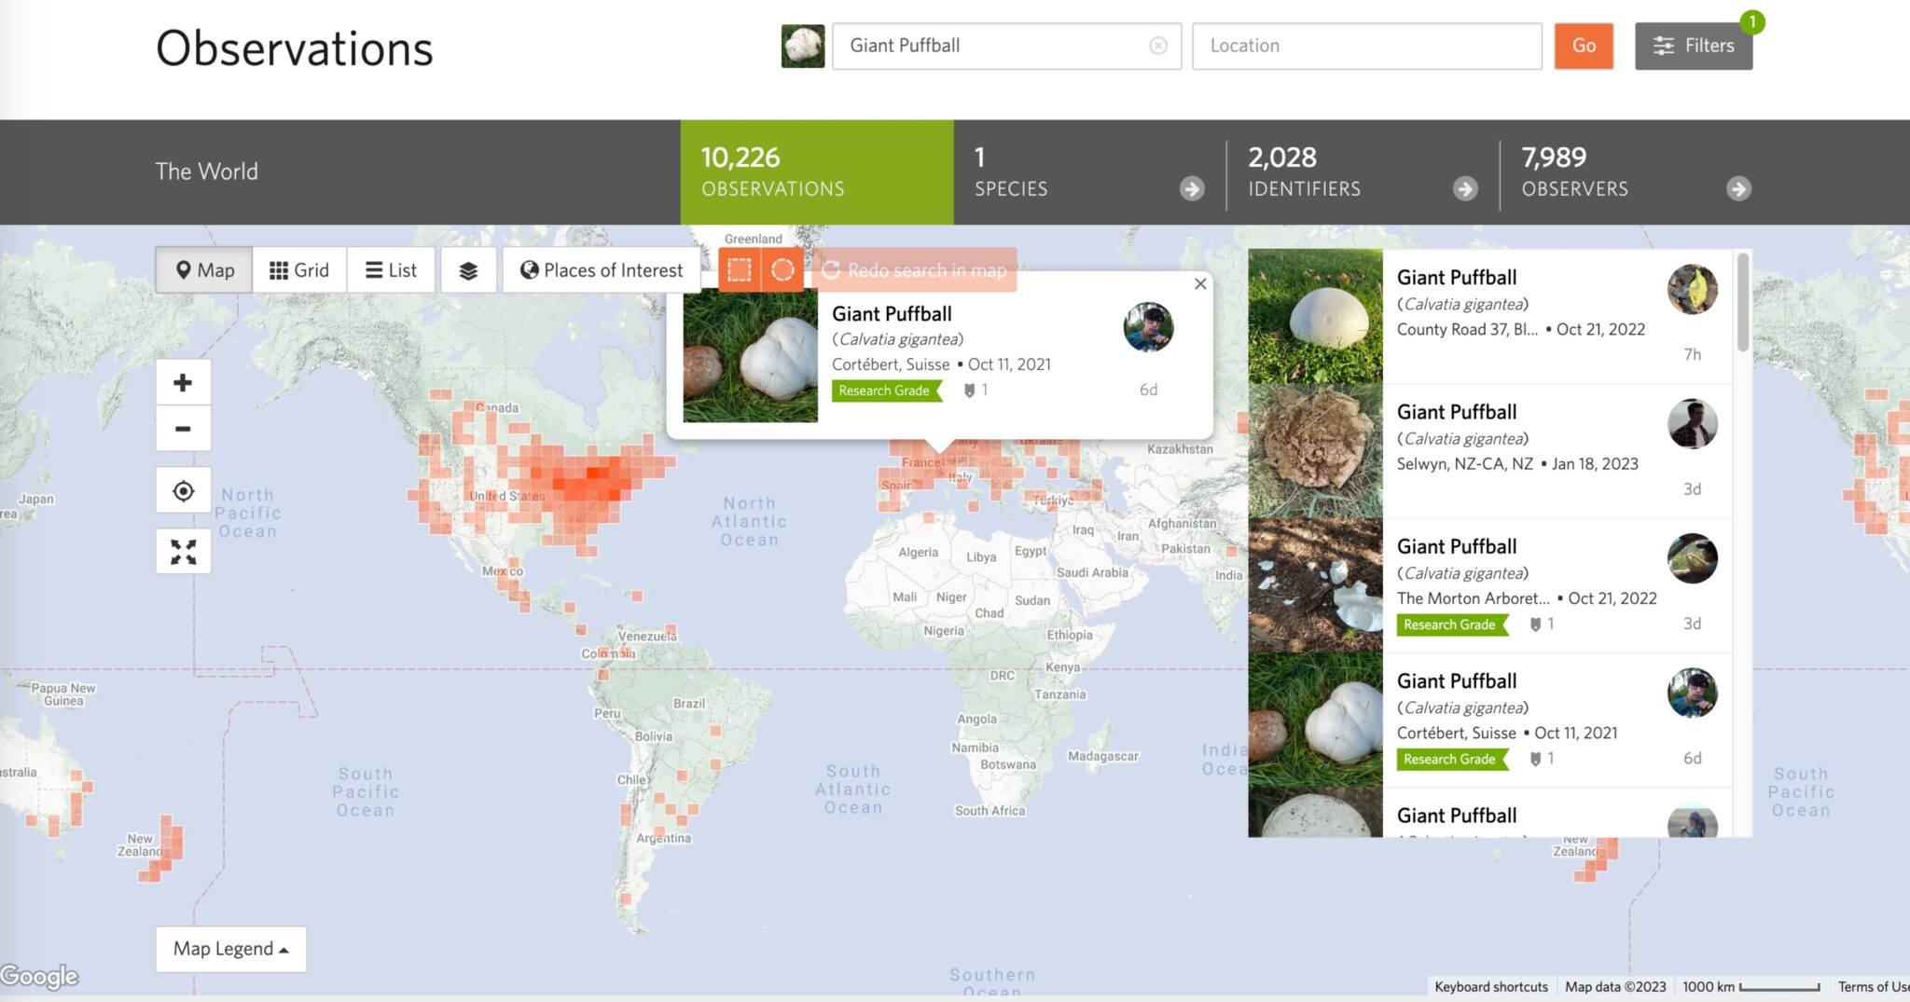1910x1002 pixels.
Task: Select the circle boundary selection tool
Action: point(782,270)
